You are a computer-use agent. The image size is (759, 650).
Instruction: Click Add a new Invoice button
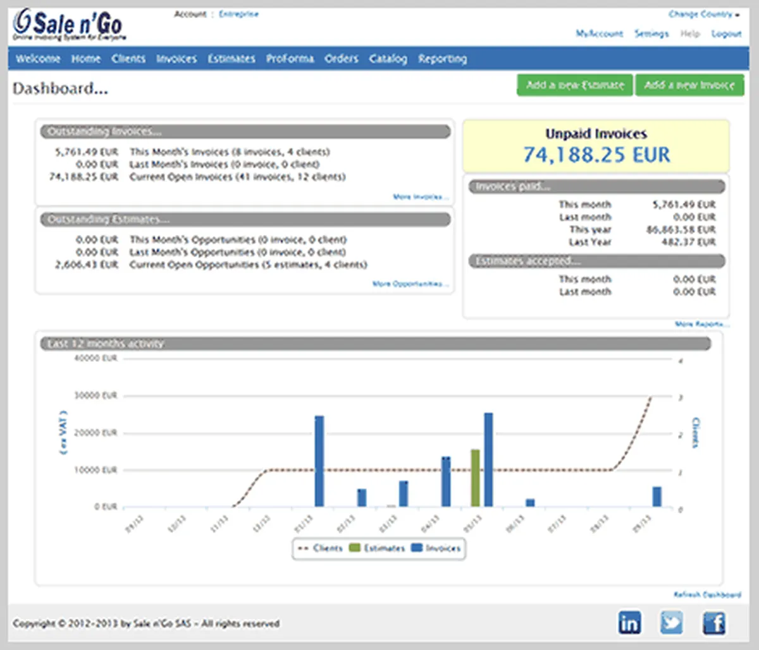pos(689,85)
